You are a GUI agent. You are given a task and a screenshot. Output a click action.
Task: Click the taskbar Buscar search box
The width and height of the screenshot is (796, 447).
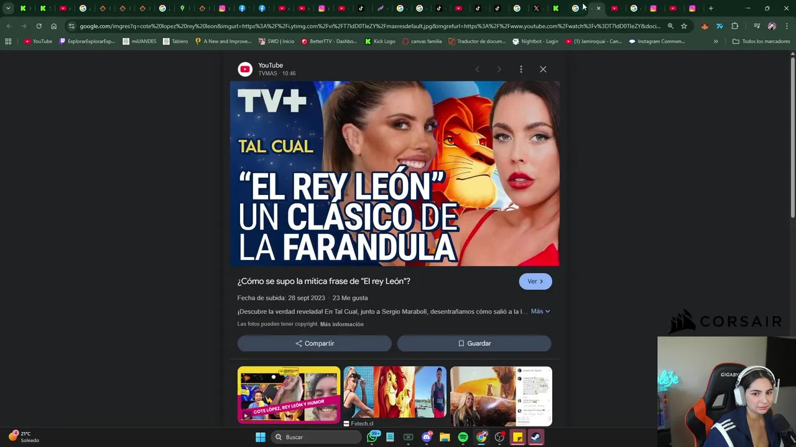(316, 437)
